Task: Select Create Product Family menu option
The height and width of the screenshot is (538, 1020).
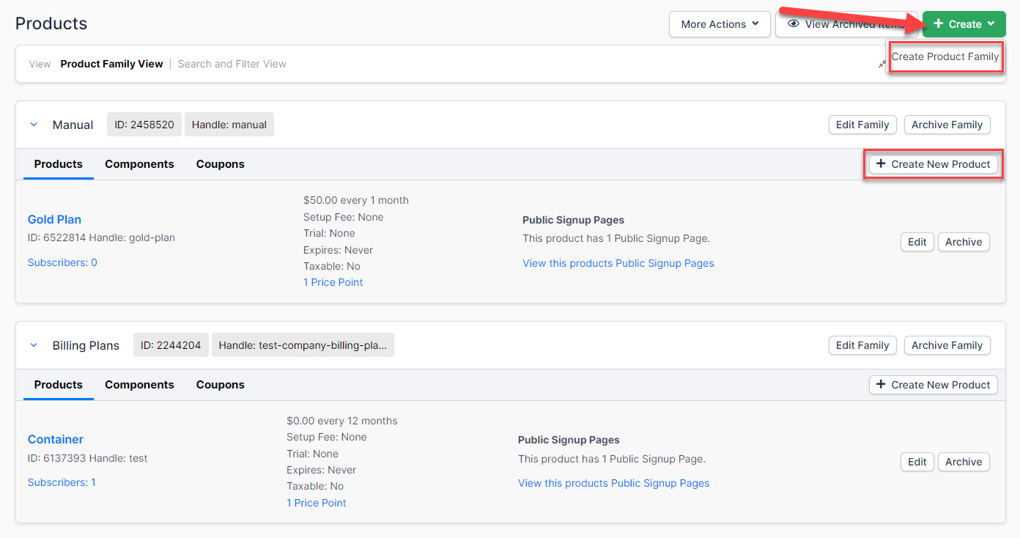Action: (x=945, y=56)
